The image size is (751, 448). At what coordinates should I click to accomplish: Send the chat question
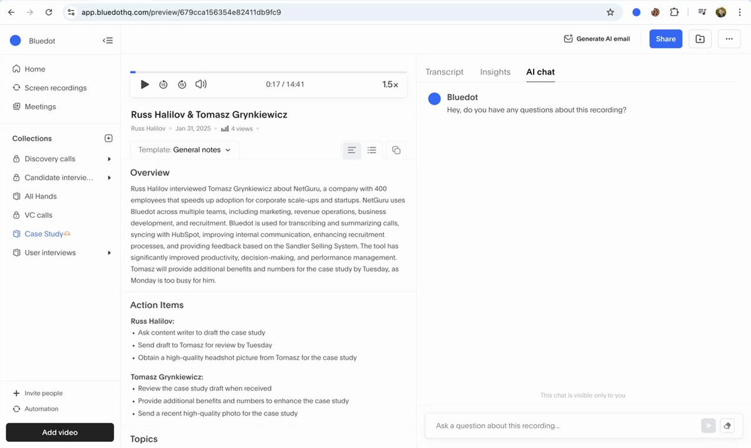pyautogui.click(x=708, y=425)
